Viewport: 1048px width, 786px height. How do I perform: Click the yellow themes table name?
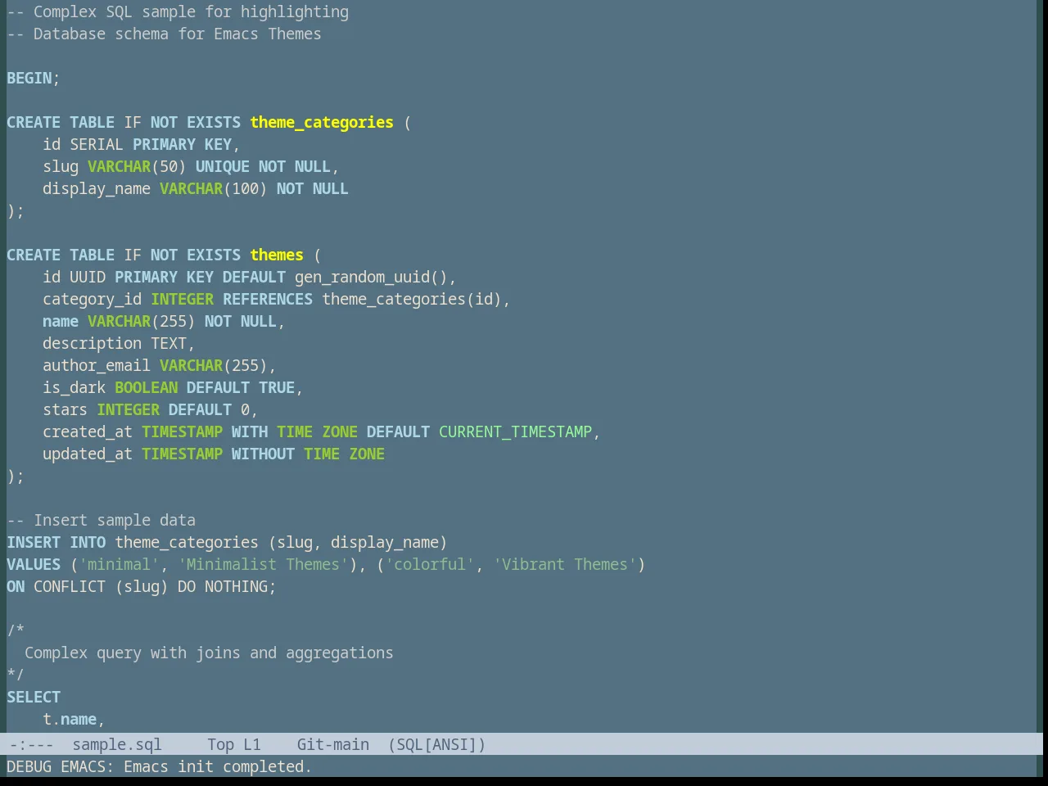(277, 255)
